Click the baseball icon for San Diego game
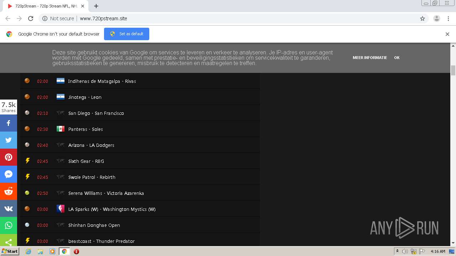456x256 pixels. click(x=27, y=113)
